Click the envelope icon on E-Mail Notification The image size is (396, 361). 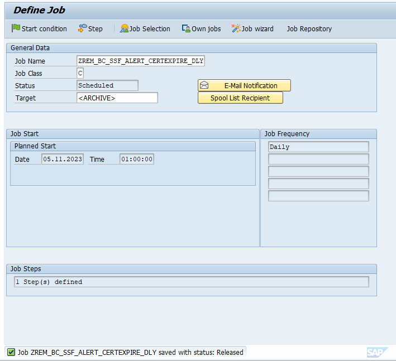coord(204,85)
